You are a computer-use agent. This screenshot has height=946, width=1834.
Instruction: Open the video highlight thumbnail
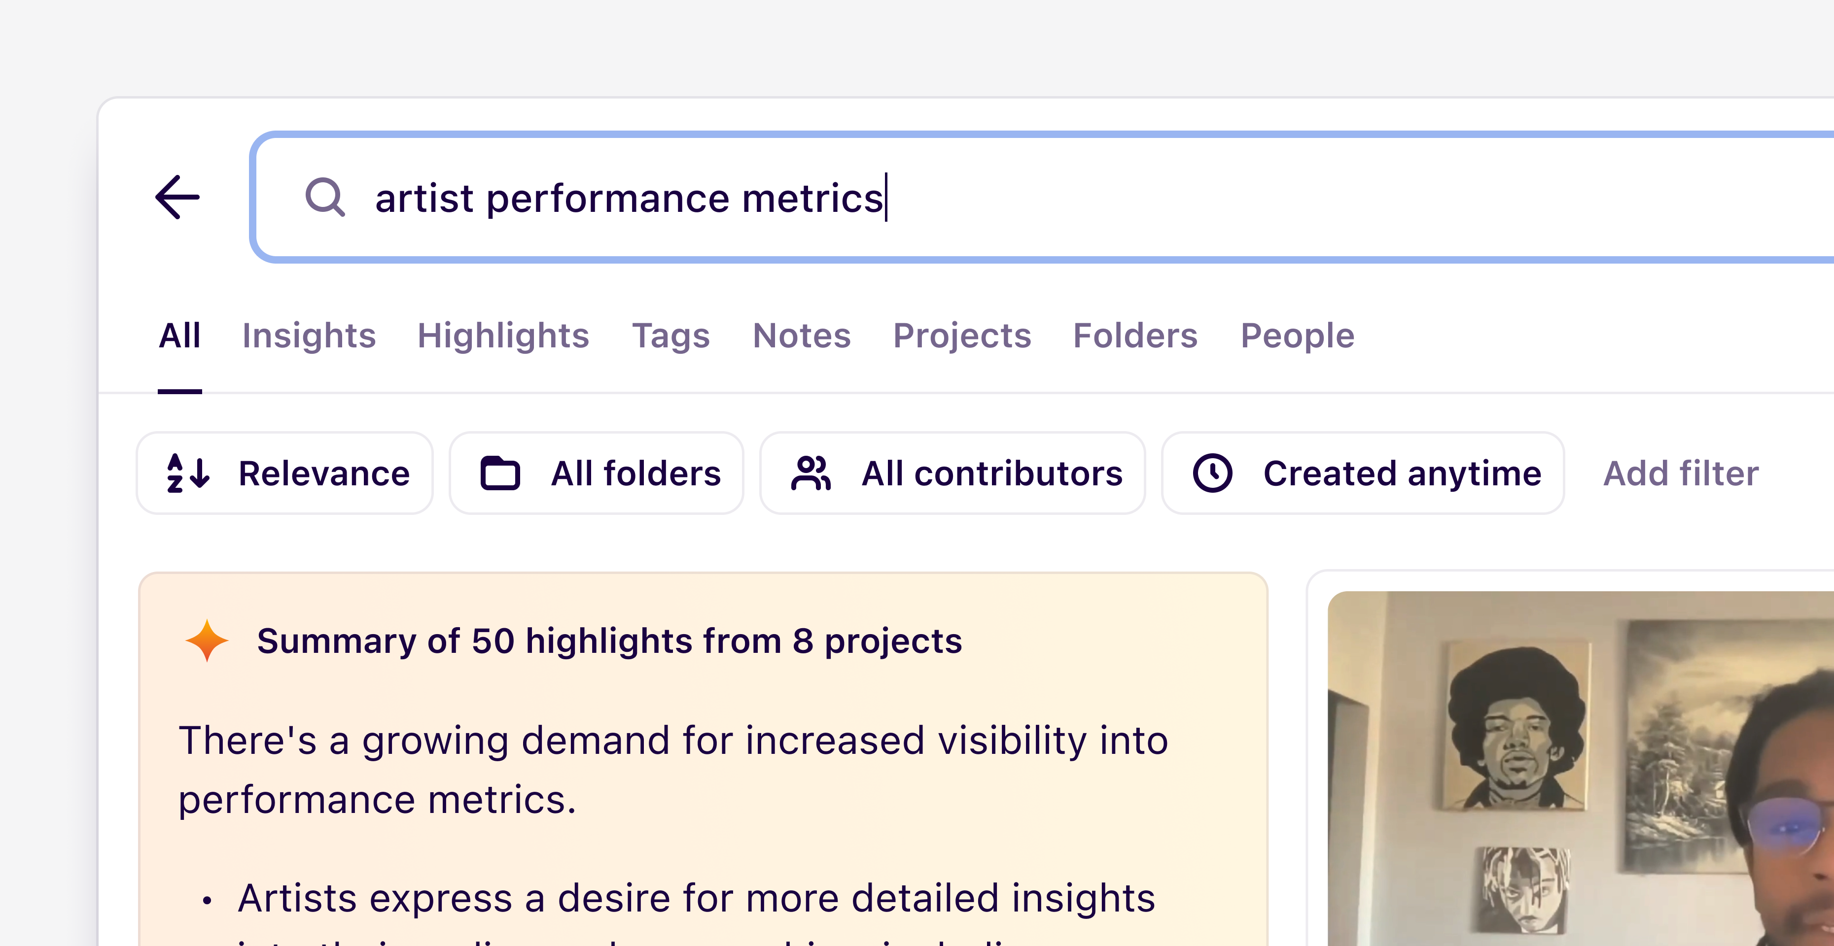[1581, 768]
